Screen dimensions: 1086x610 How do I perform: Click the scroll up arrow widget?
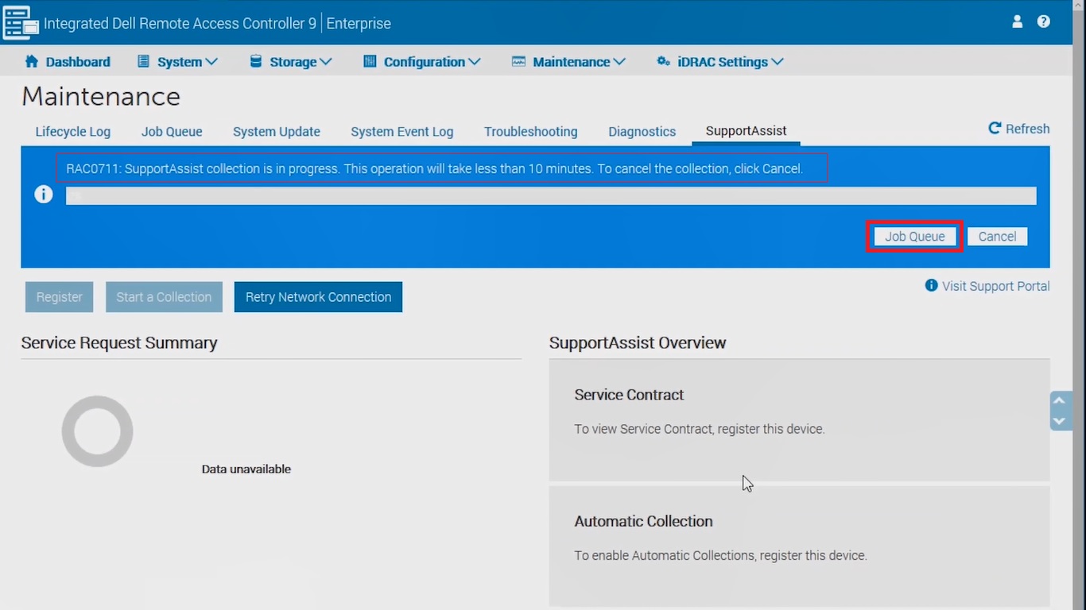click(1059, 401)
